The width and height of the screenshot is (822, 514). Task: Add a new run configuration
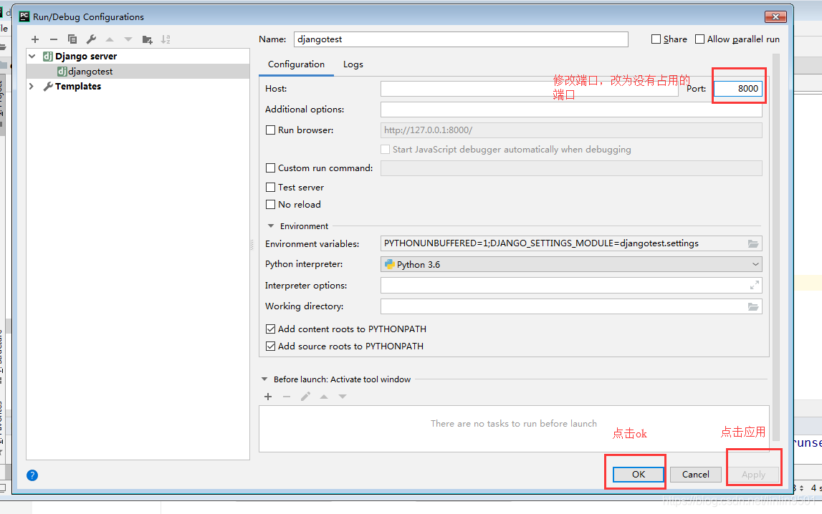pos(34,39)
